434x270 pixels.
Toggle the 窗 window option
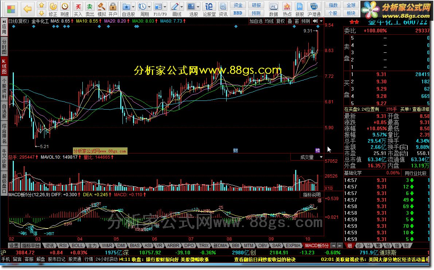pos(297,21)
